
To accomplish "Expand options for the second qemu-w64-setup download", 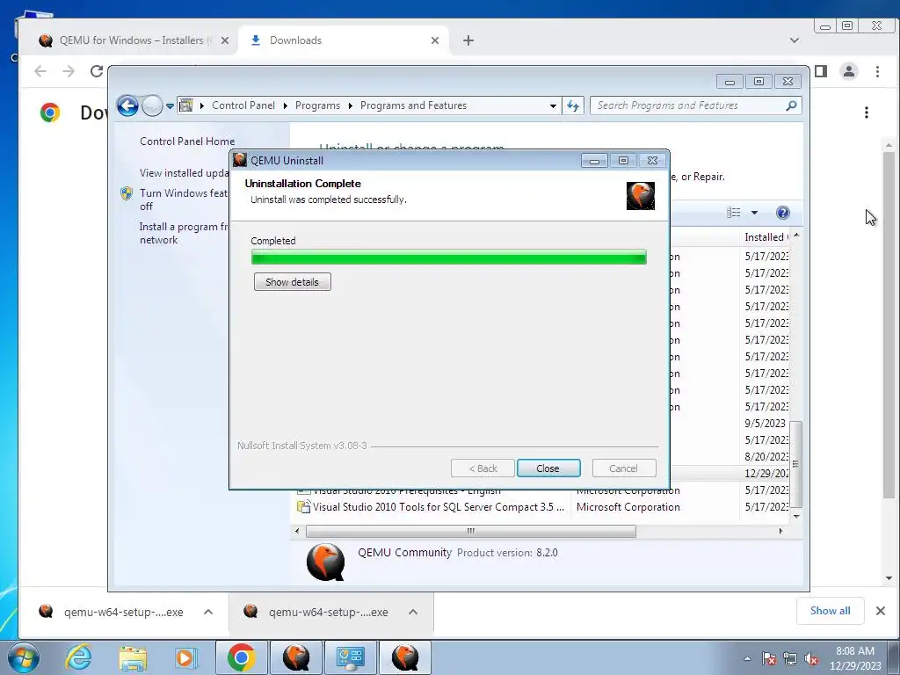I will tap(413, 612).
